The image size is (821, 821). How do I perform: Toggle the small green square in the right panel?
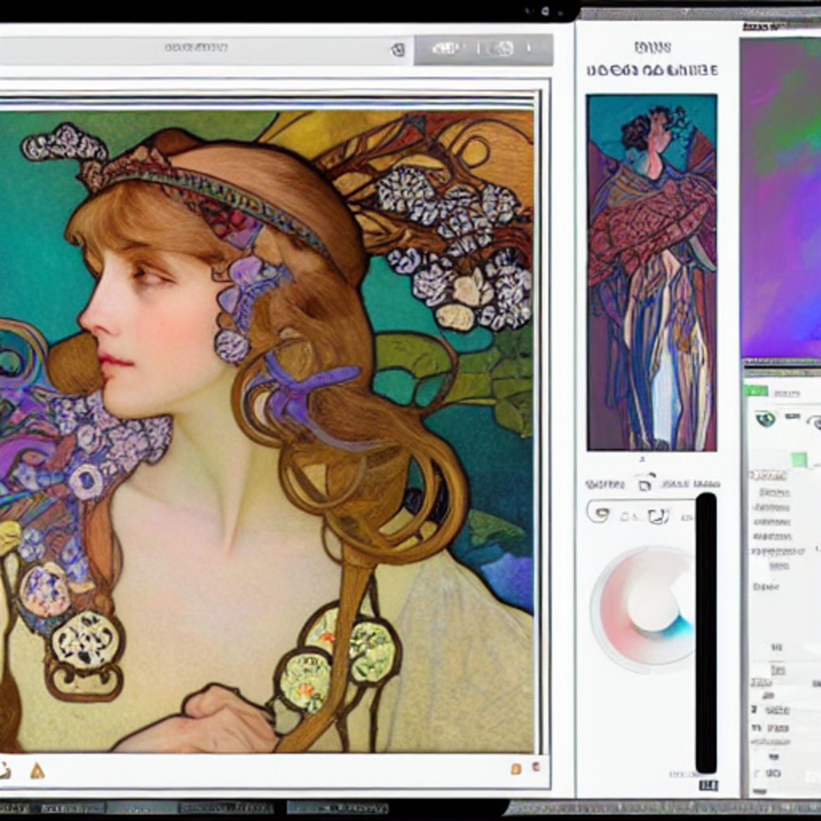pyautogui.click(x=800, y=459)
